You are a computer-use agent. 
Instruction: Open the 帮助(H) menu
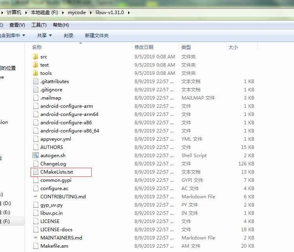60,25
